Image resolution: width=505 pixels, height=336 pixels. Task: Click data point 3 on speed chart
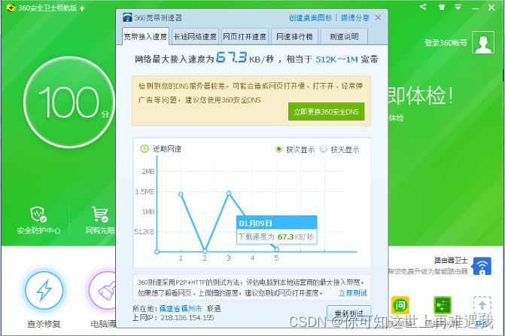click(229, 194)
